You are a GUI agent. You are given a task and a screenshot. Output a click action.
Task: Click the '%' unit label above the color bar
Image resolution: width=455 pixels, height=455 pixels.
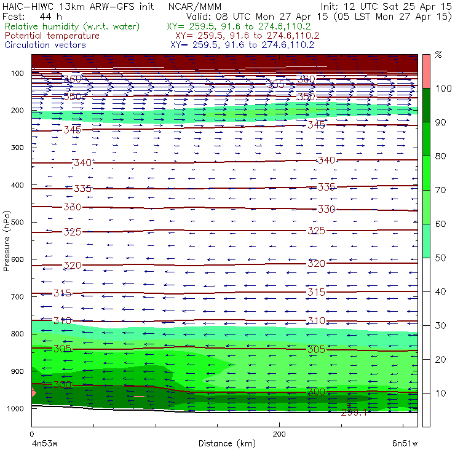(x=438, y=55)
